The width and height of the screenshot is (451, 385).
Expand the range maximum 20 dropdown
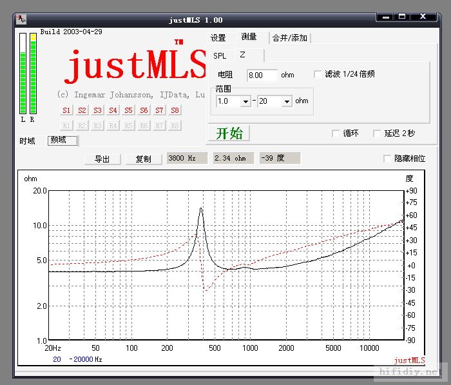click(x=286, y=101)
